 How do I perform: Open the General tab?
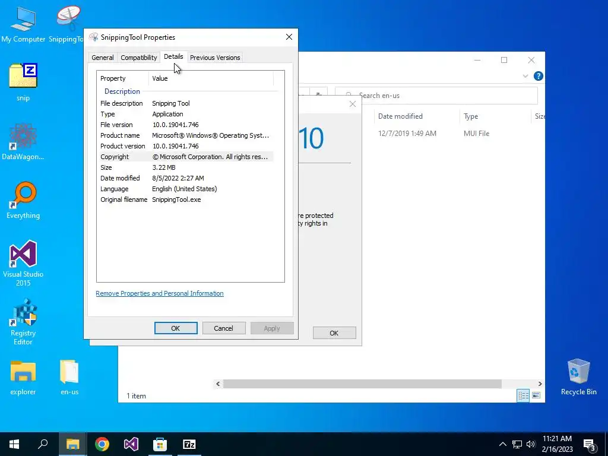tap(102, 58)
